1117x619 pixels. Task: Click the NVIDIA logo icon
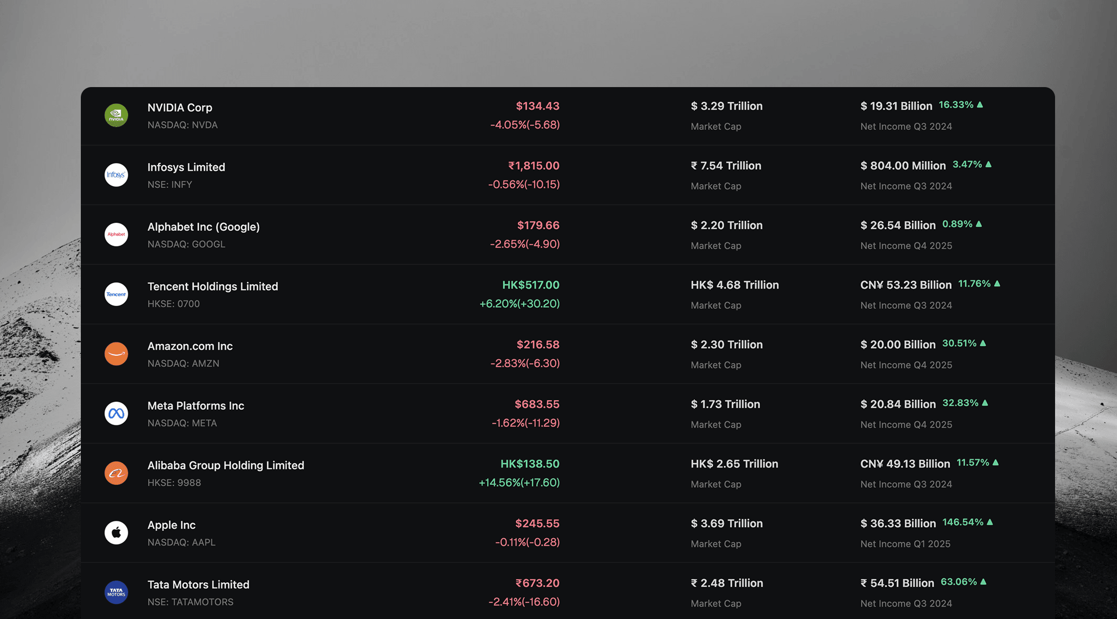pos(116,115)
